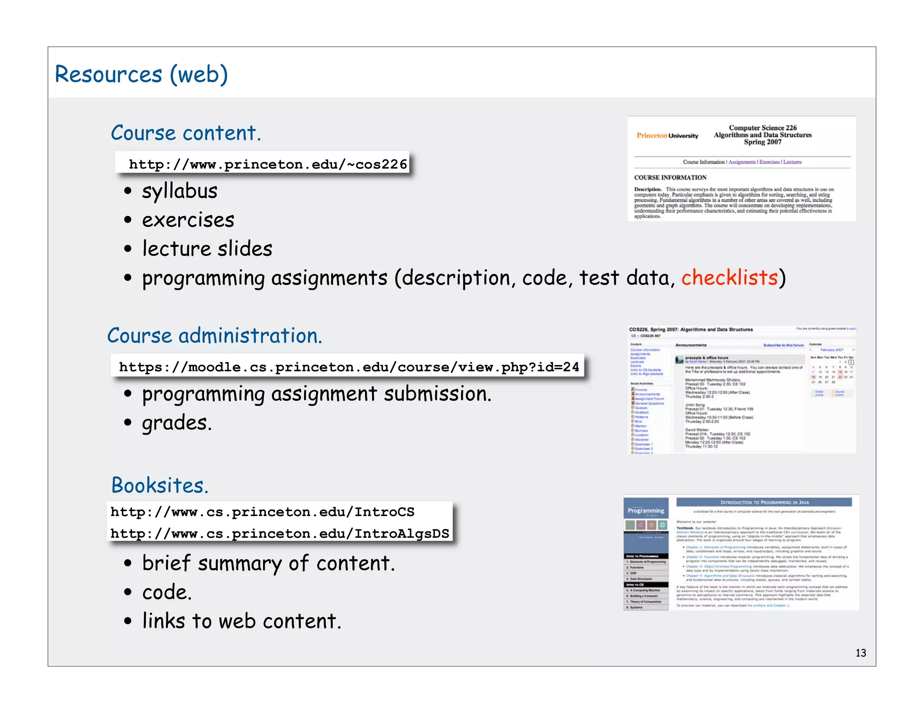Click the 'lecture slides' bullet text

pos(207,249)
